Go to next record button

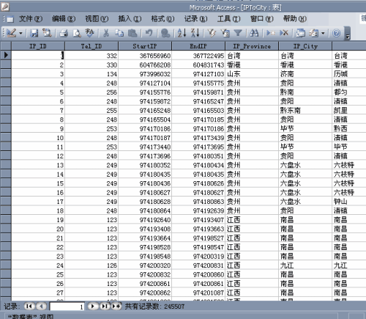(x=93, y=306)
